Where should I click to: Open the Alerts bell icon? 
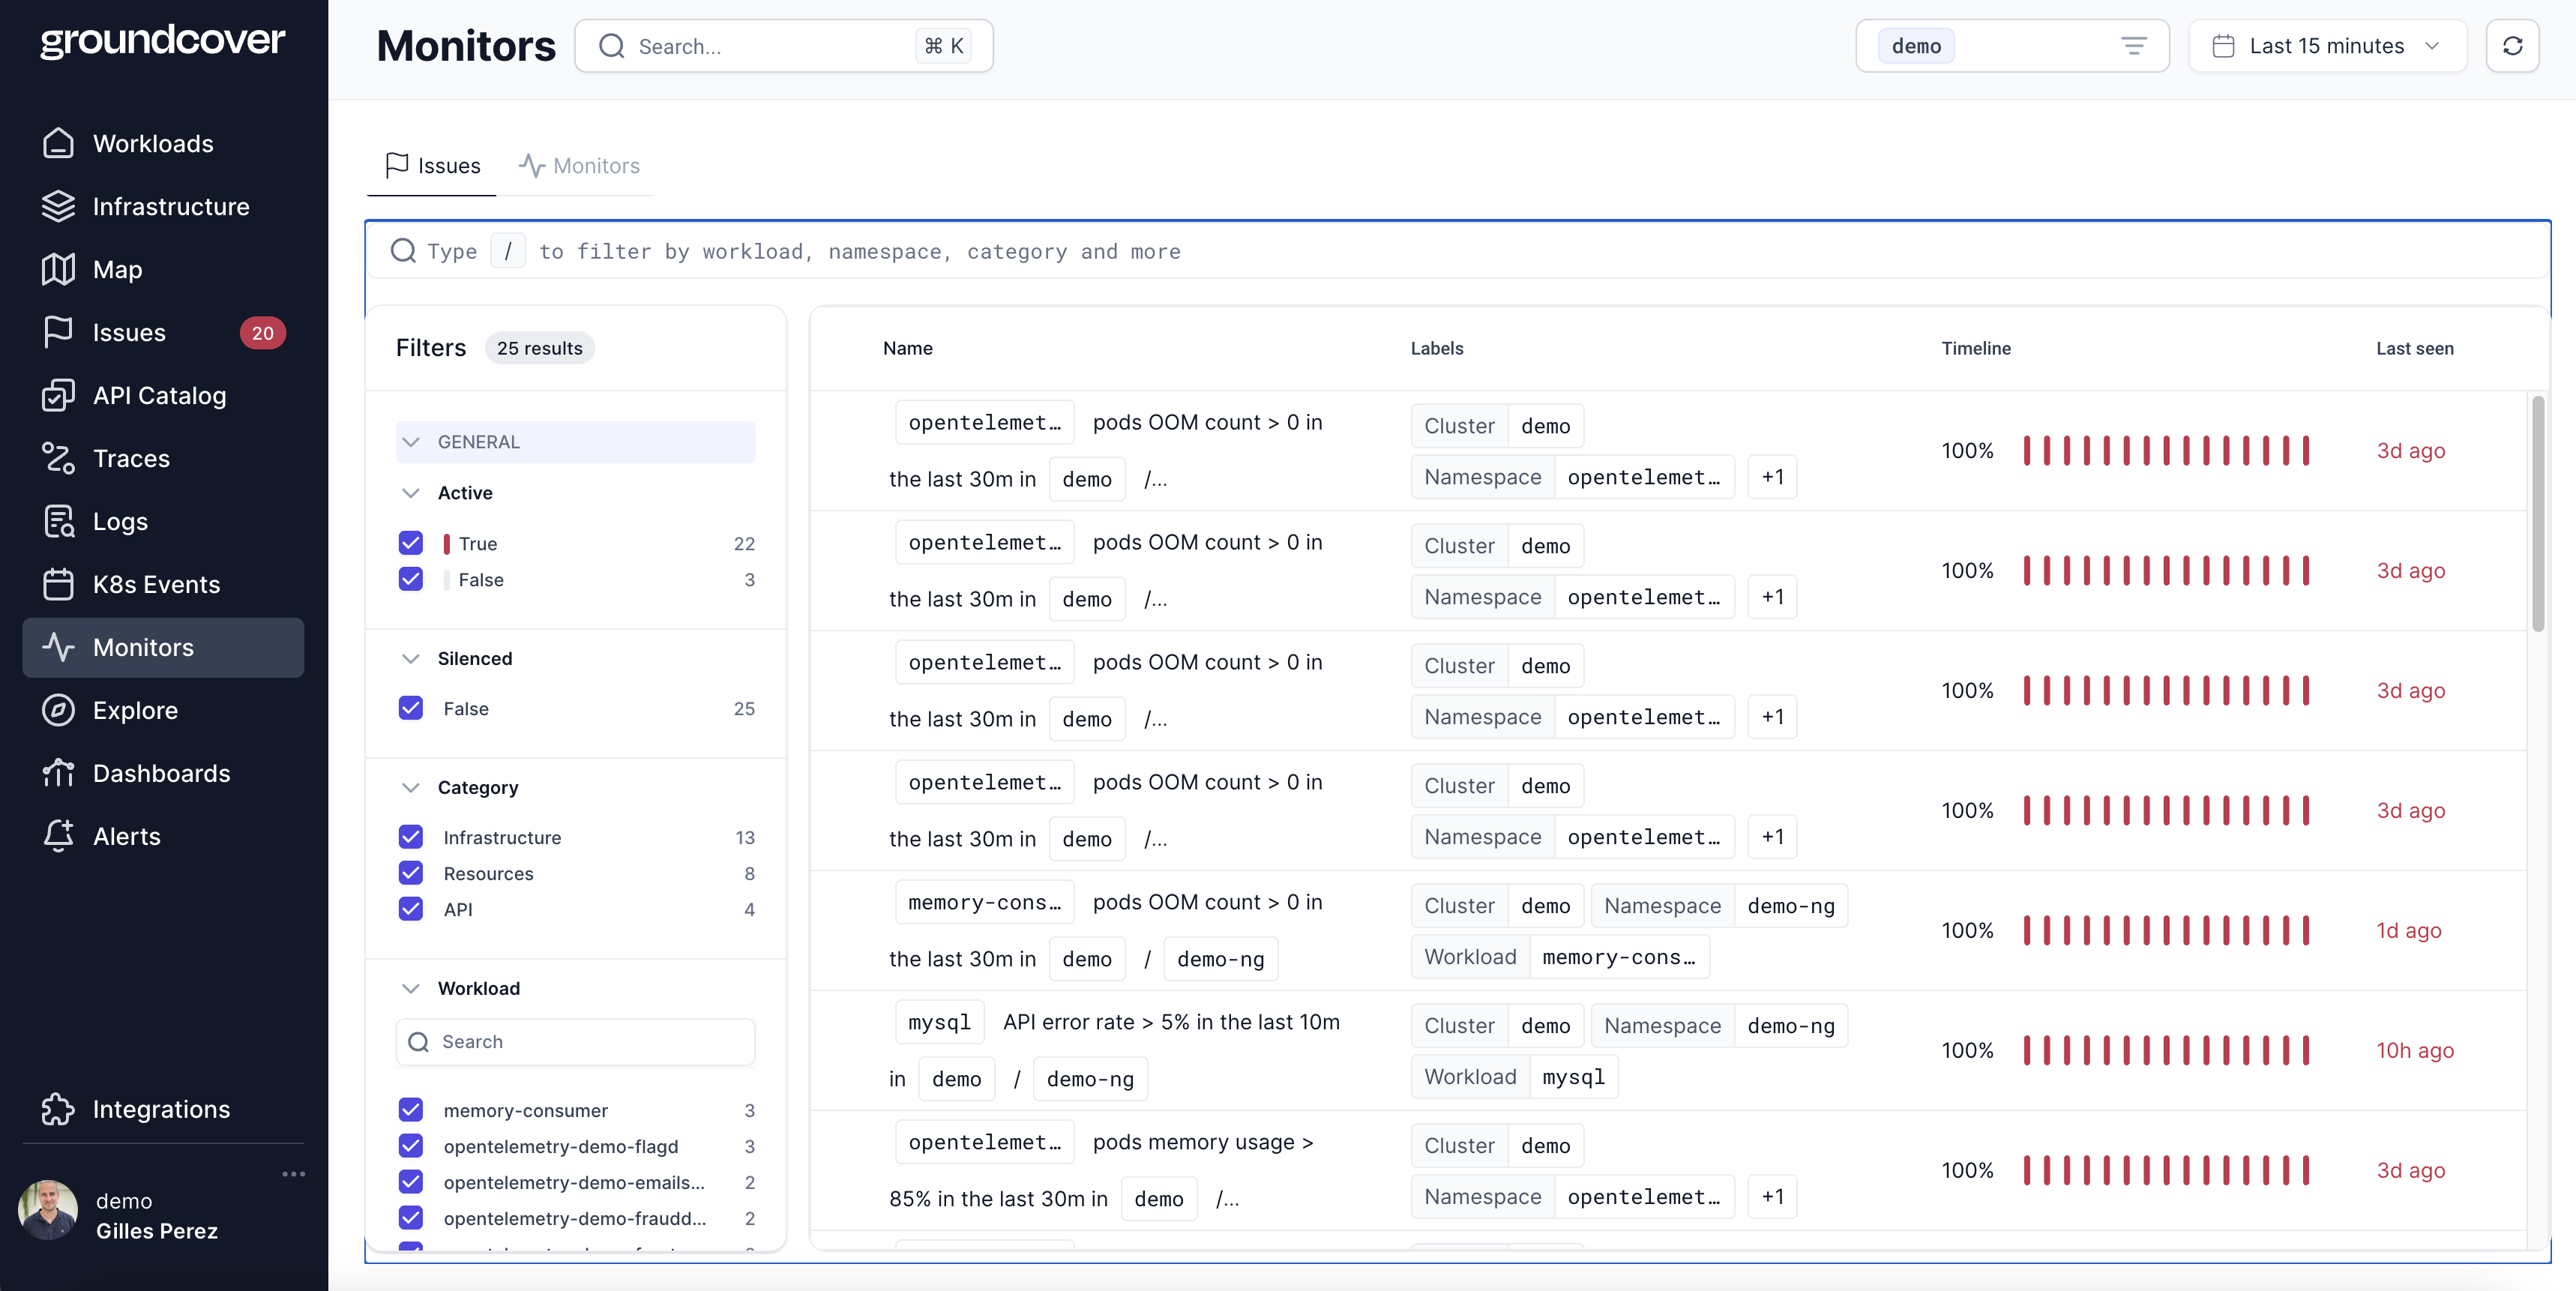[58, 836]
